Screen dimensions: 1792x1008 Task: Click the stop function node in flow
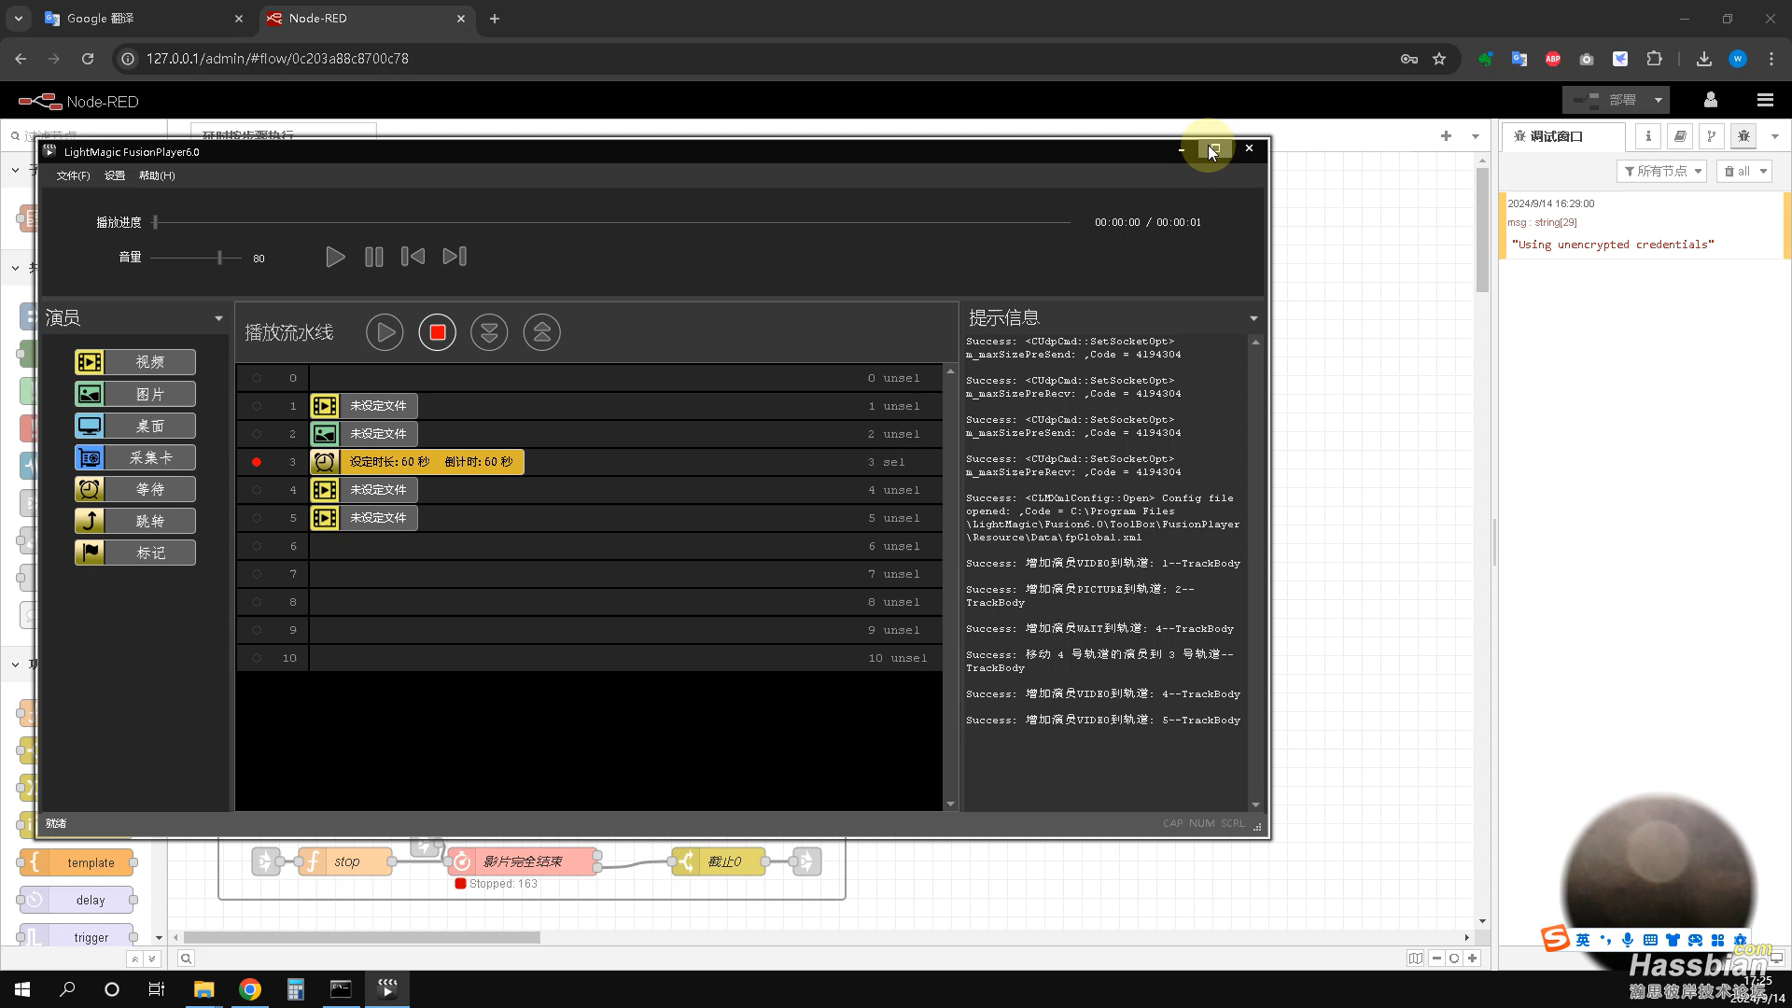tap(347, 861)
